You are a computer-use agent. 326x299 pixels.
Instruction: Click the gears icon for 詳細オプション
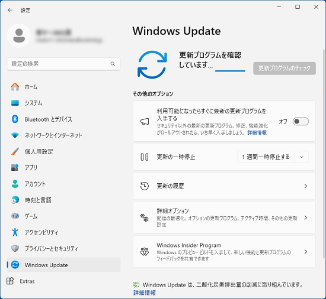coord(145,218)
